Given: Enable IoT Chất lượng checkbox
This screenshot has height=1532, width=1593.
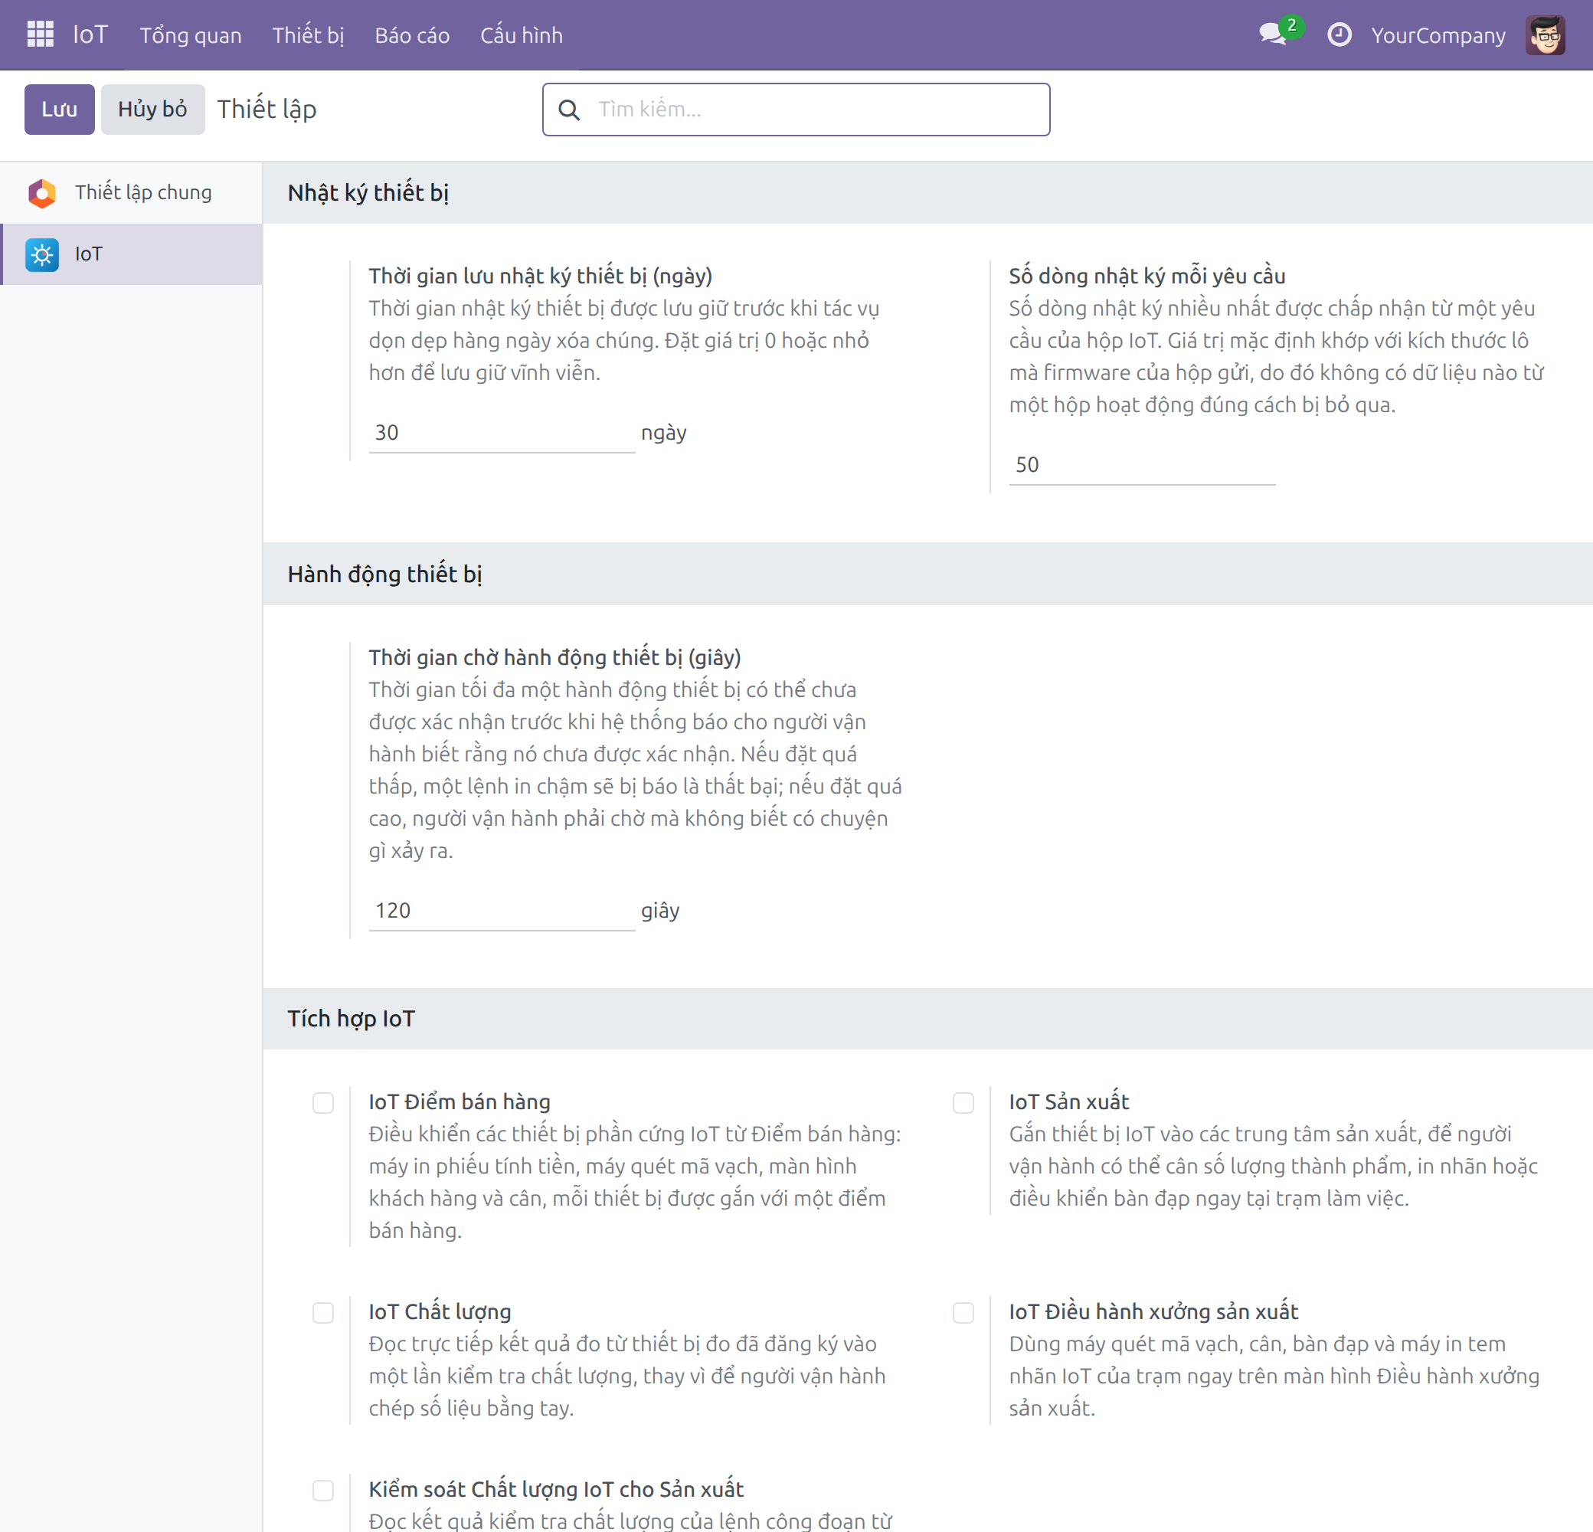Looking at the screenshot, I should pos(323,1313).
